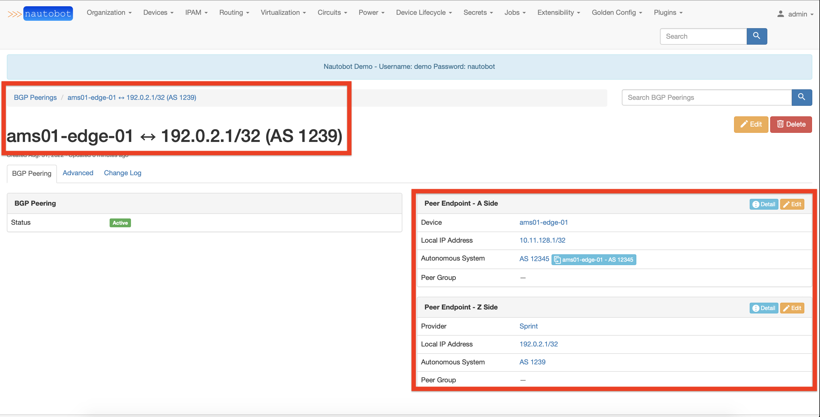
Task: Click the global search magnifier icon
Action: coord(757,36)
